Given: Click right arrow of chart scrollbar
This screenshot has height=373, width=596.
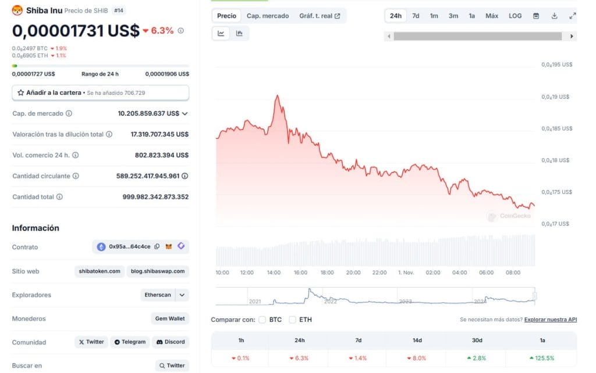Looking at the screenshot, I should [572, 37].
